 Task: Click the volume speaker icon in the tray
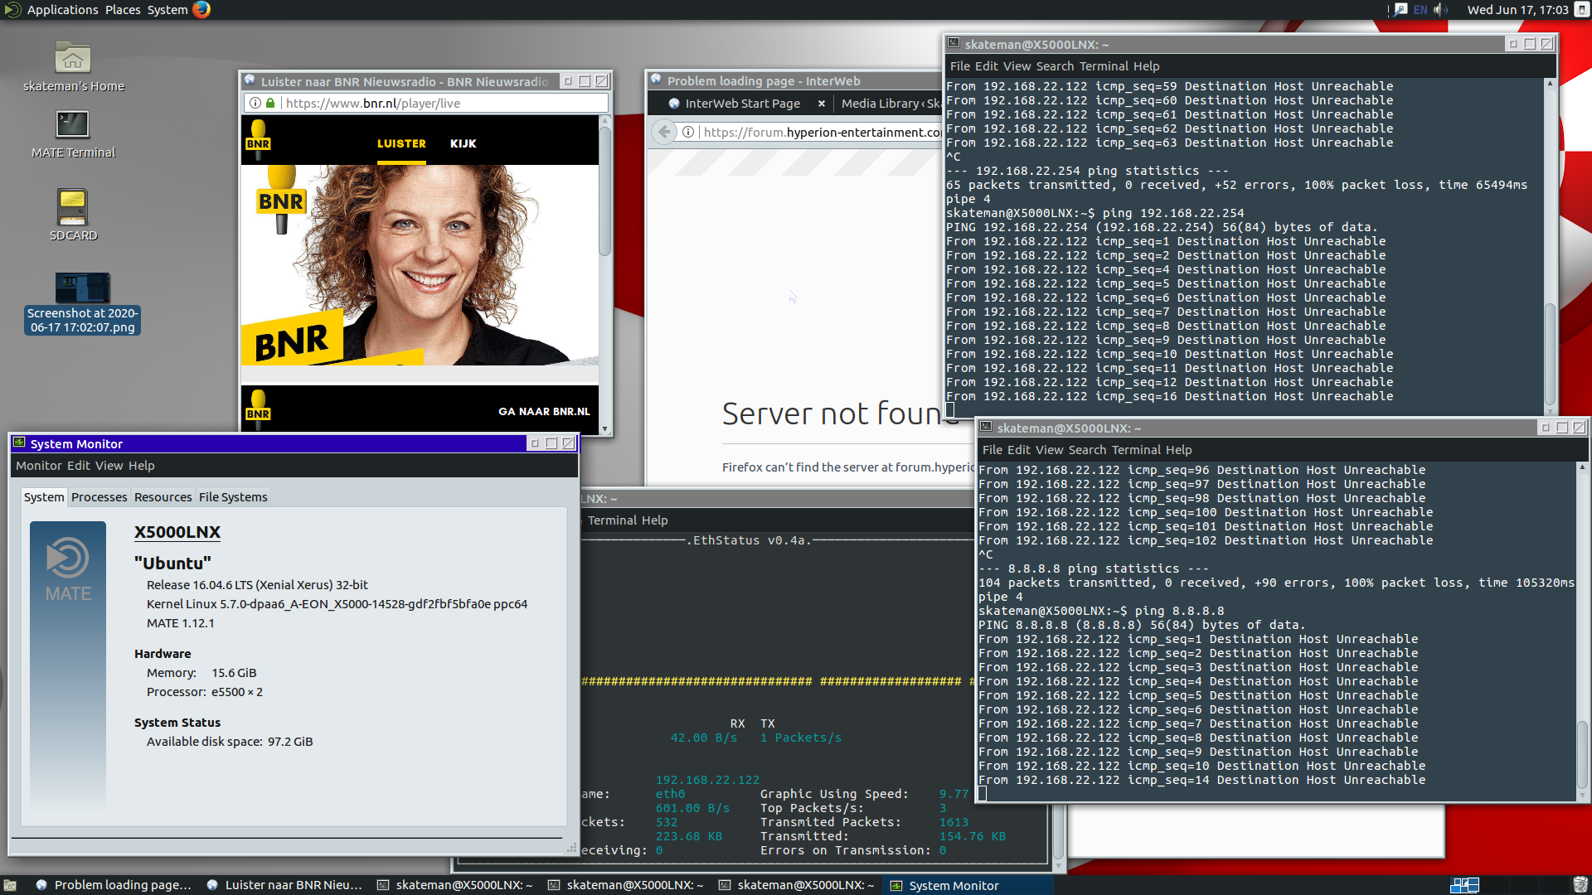coord(1440,10)
